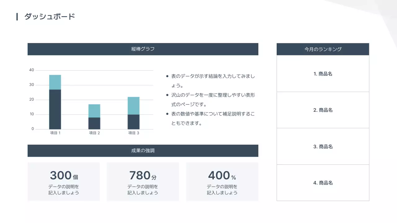Image resolution: width=397 pixels, height=223 pixels.
Task: Open the 今月のランキング panel header
Action: click(x=323, y=49)
